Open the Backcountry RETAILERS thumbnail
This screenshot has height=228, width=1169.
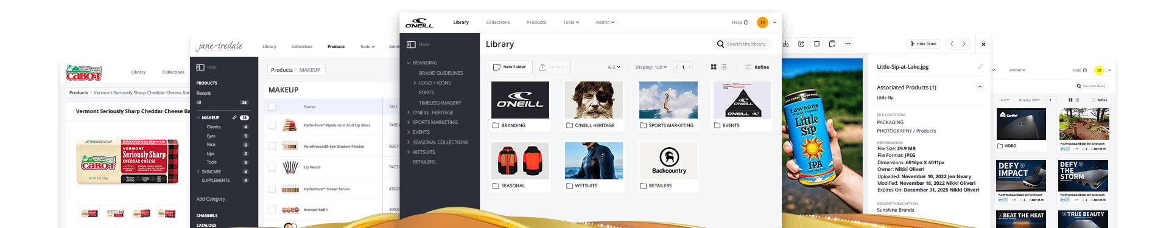[x=669, y=161]
